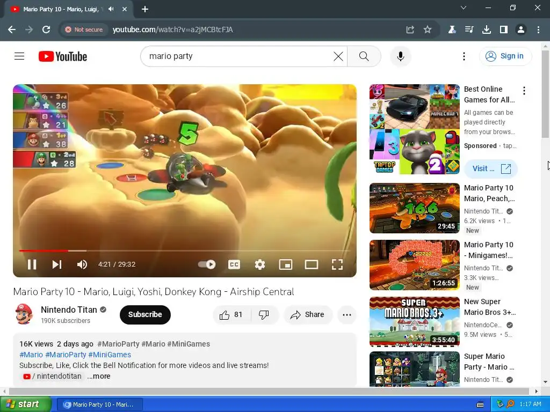550x412 pixels.
Task: Go to the YouTube home logo
Action: click(x=63, y=56)
